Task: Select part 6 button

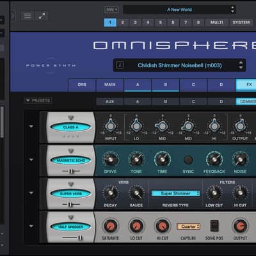Action: (173, 22)
